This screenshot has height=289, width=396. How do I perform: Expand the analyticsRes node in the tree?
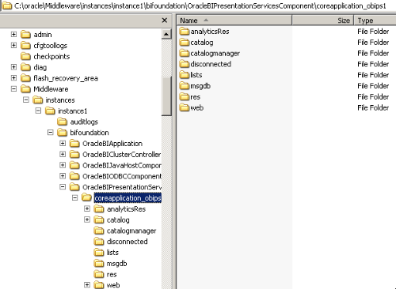tap(87, 208)
